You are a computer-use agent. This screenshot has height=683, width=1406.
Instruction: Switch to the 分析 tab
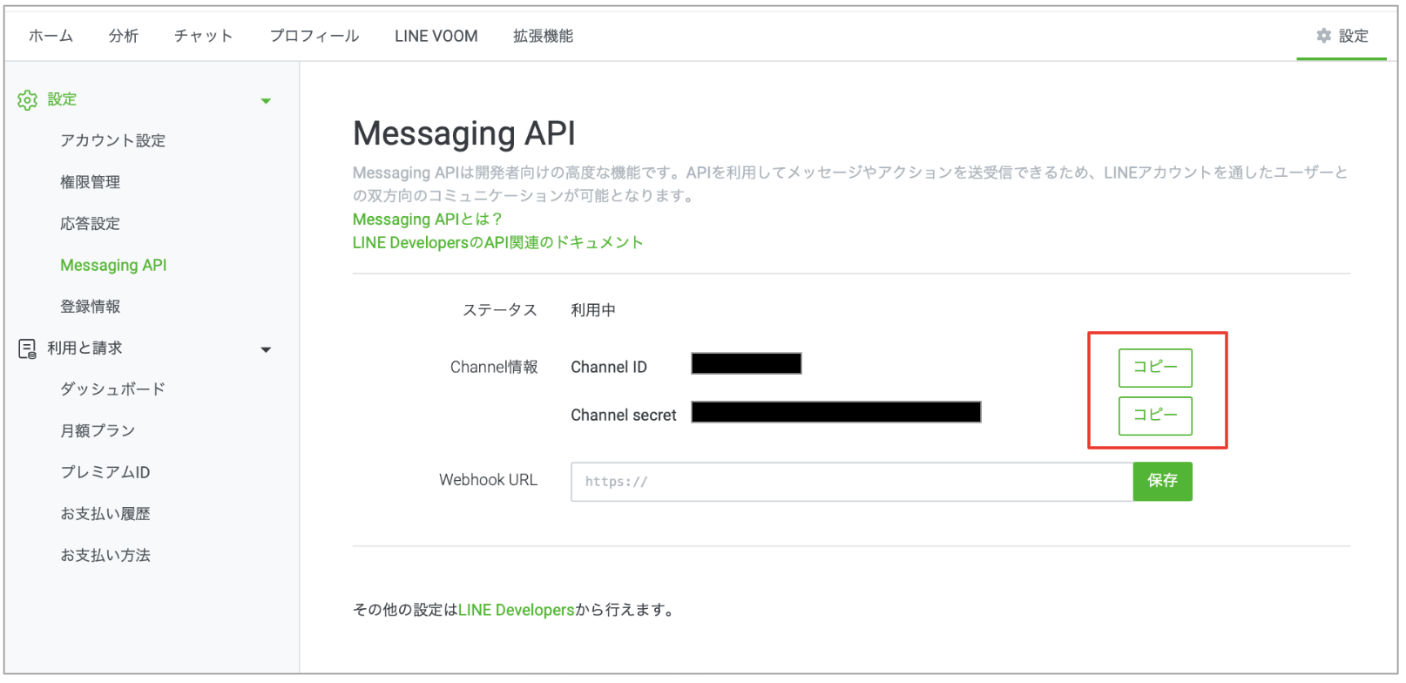pyautogui.click(x=124, y=36)
